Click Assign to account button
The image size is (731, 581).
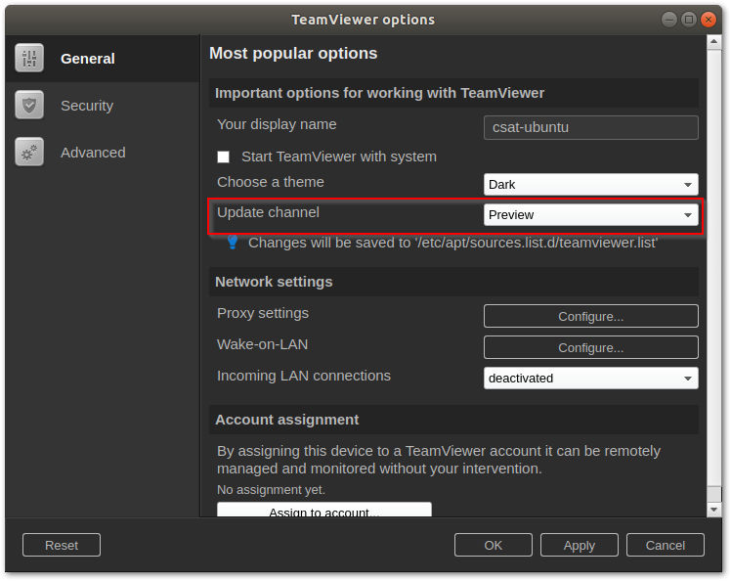[324, 510]
